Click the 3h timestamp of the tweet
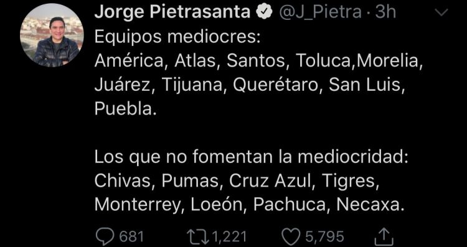Image resolution: width=467 pixels, height=247 pixels. (385, 12)
